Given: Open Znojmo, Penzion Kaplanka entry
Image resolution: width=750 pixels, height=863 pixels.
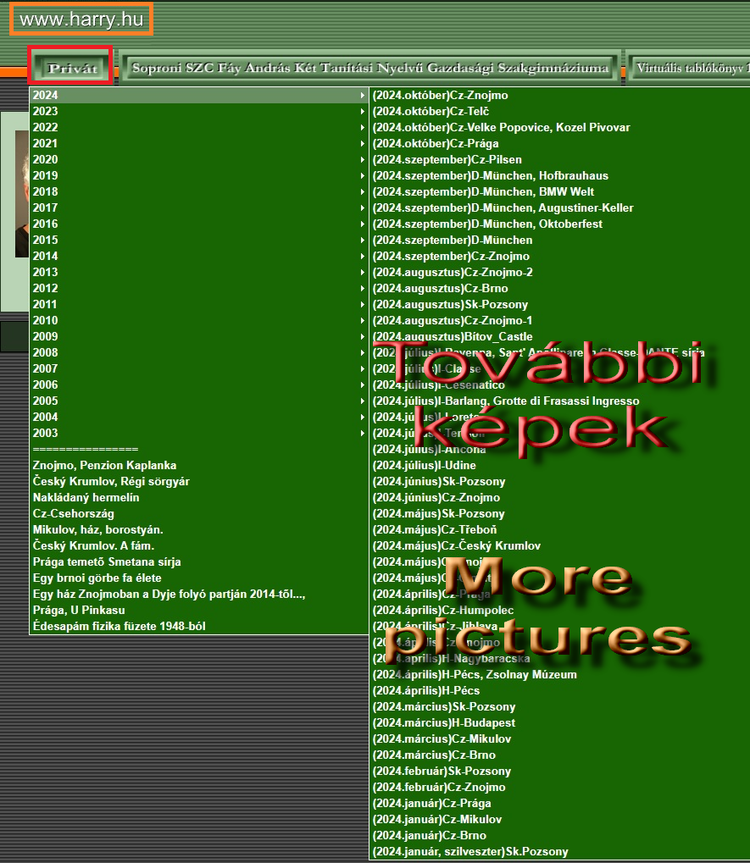Looking at the screenshot, I should (x=104, y=466).
